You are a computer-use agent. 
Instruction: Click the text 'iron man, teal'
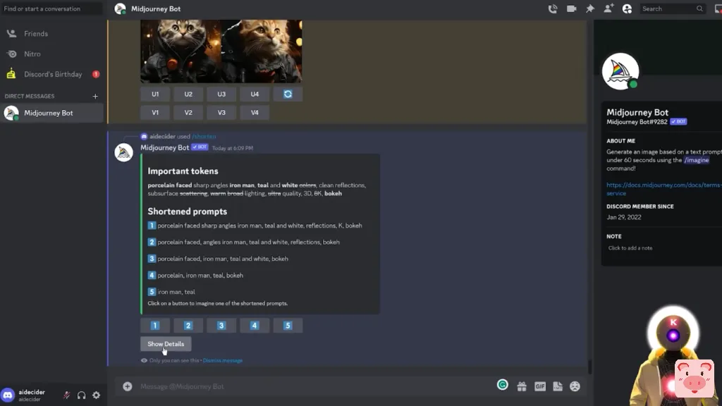click(176, 292)
